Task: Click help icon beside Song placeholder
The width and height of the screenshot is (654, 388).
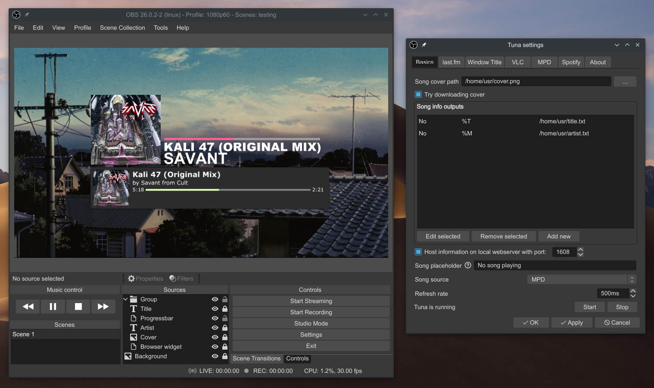Action: [467, 266]
